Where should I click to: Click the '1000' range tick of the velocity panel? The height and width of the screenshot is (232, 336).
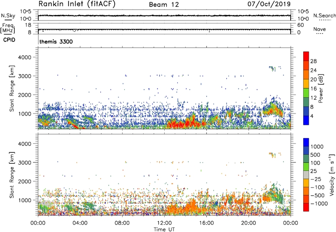[x=25, y=200]
